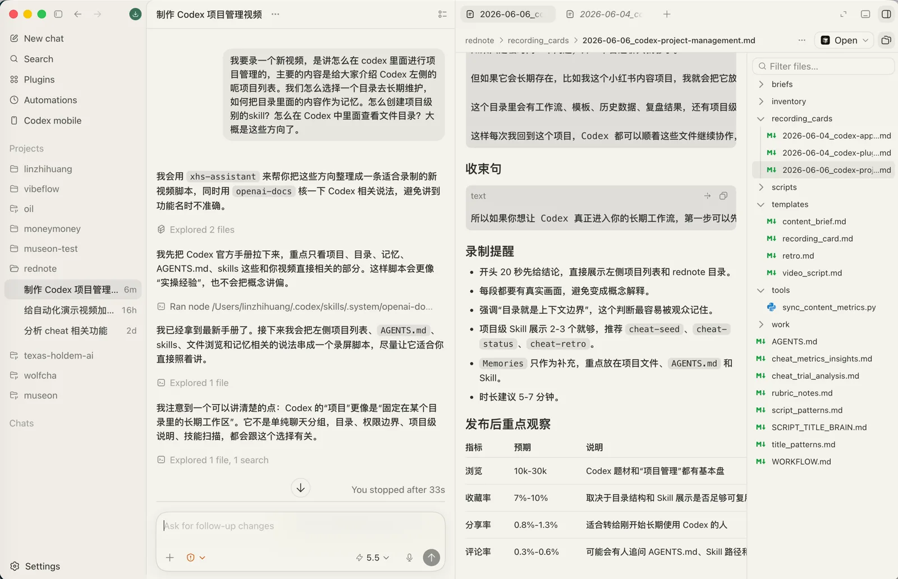The height and width of the screenshot is (579, 898).
Task: Open the wolfcha project
Action: pyautogui.click(x=73, y=375)
